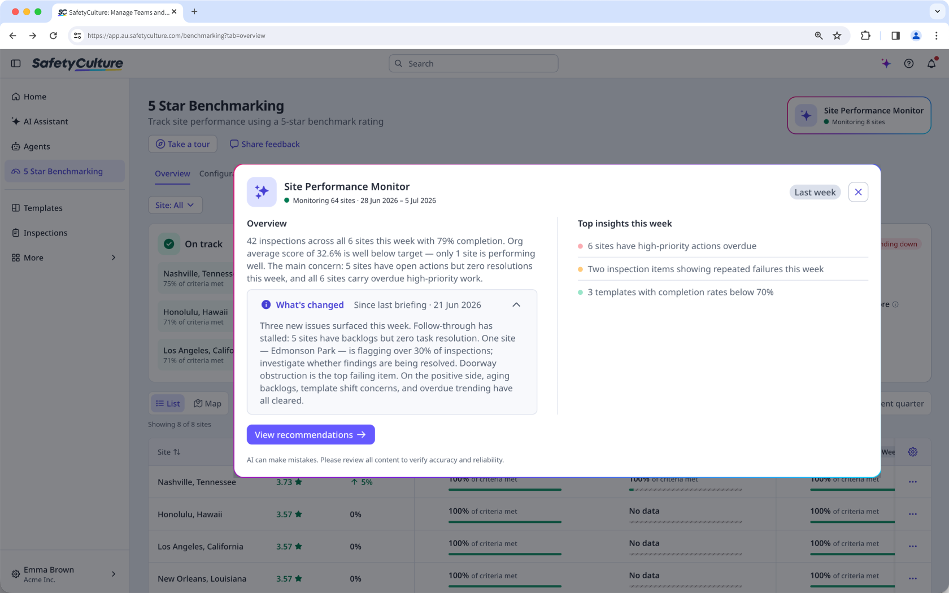The height and width of the screenshot is (593, 949).
Task: Click View recommendations button
Action: click(x=311, y=435)
